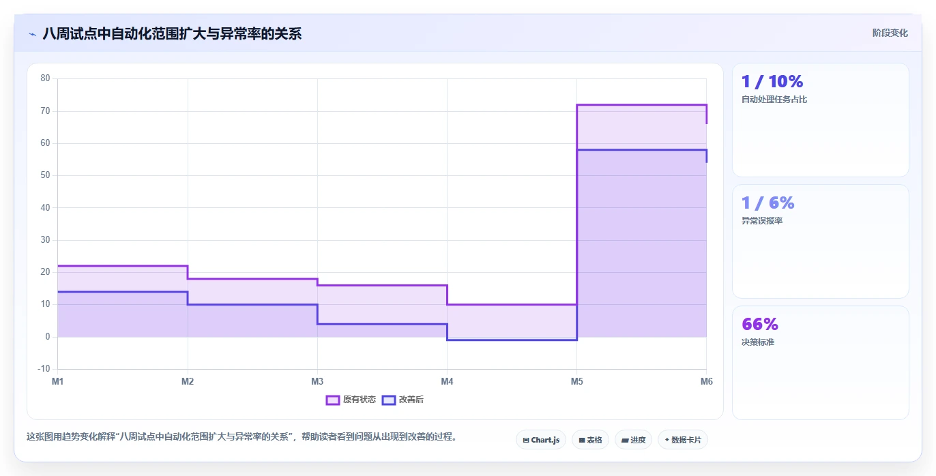The height and width of the screenshot is (476, 936).
Task: Click the table icon in 表格 tag
Action: (582, 441)
